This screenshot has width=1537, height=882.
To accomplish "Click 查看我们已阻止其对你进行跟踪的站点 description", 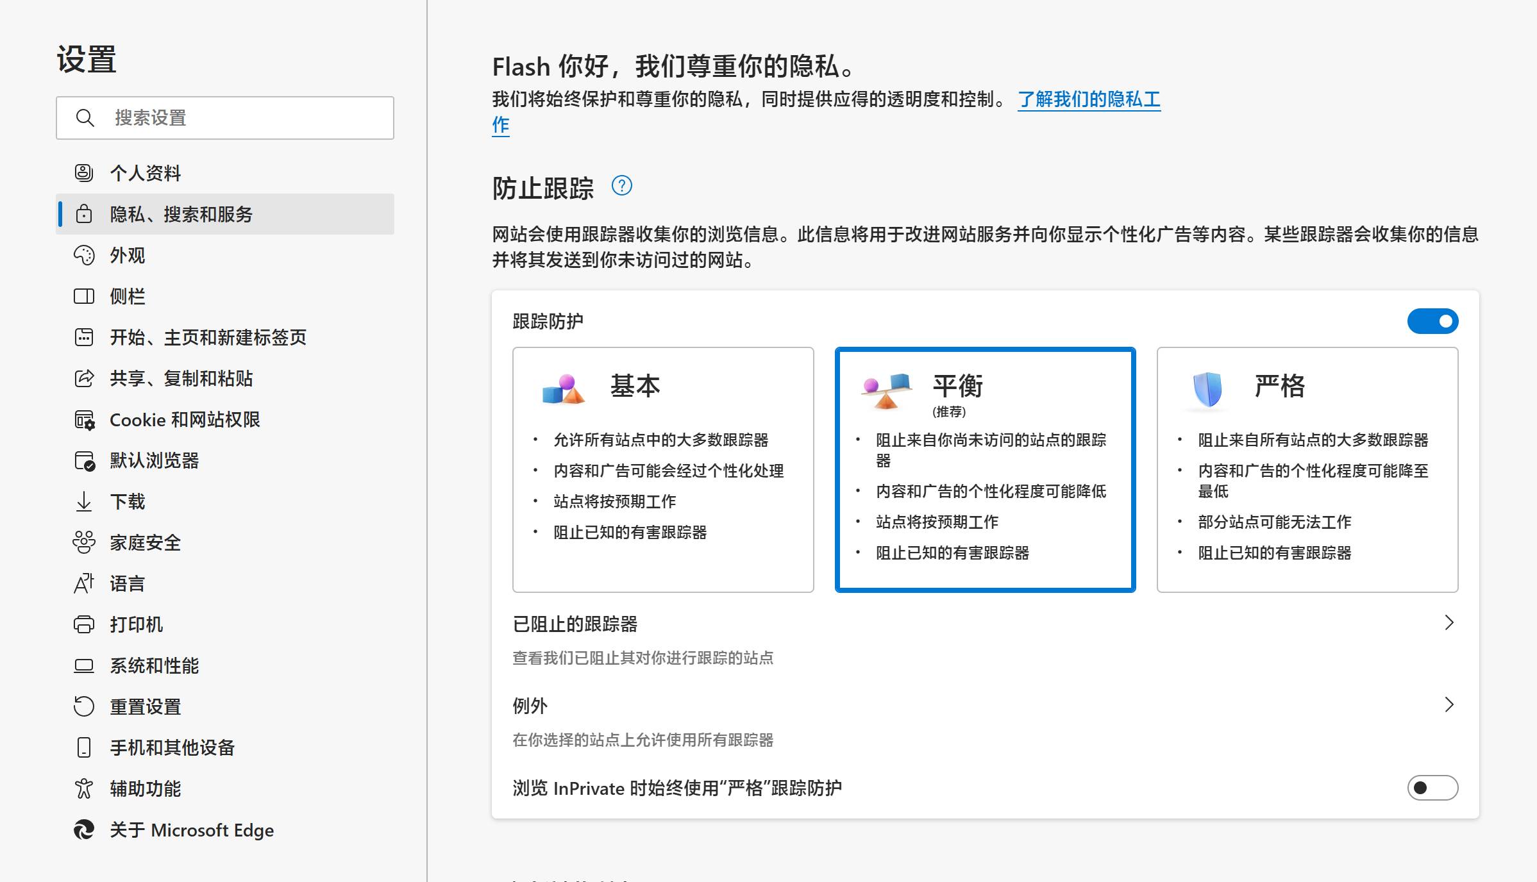I will 643,658.
